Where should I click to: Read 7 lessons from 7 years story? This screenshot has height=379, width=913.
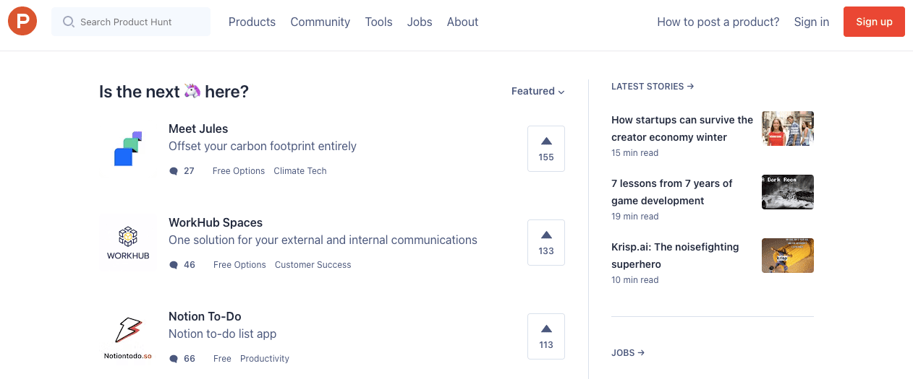[x=672, y=192]
